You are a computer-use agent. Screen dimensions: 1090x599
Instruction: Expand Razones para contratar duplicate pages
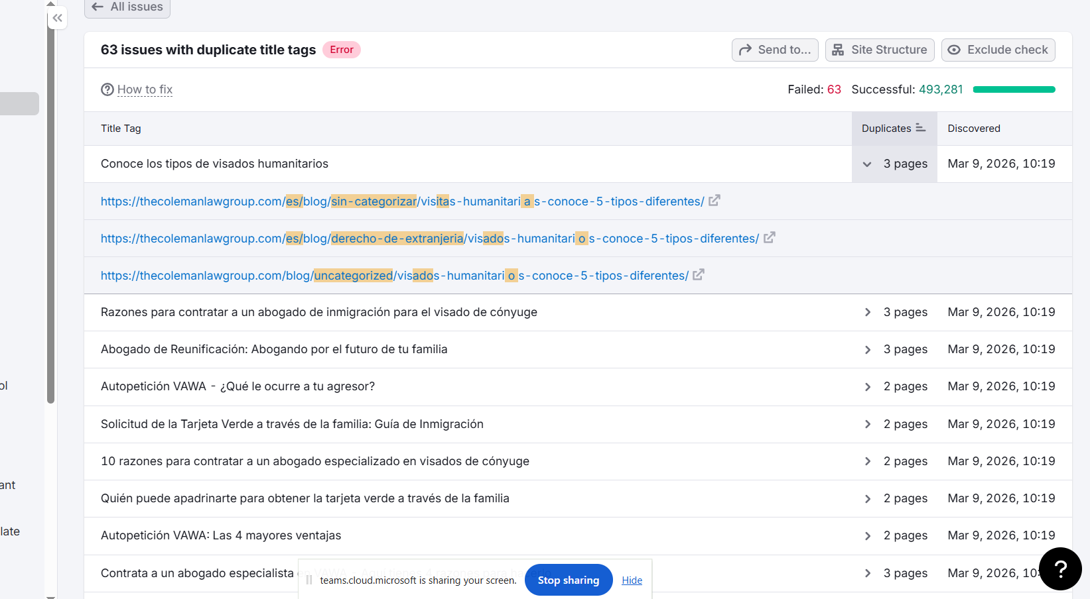coord(867,312)
